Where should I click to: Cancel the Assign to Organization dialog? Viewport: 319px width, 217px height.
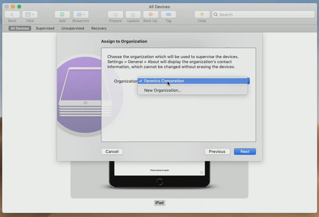coord(112,151)
